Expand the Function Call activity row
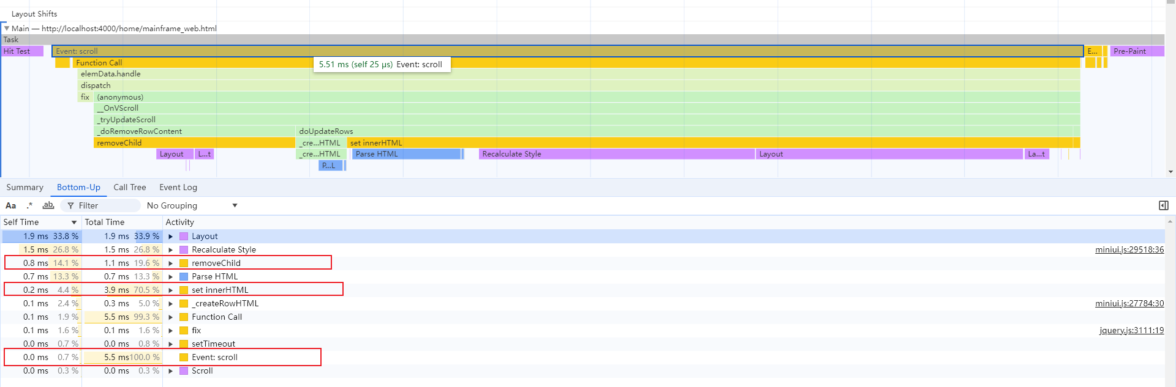Screen dimensions: 1176x387 click(171, 317)
